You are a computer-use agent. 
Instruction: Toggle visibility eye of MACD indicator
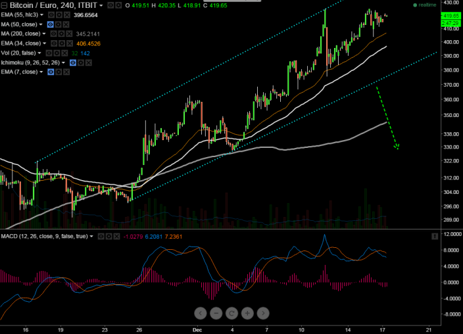pos(101,236)
